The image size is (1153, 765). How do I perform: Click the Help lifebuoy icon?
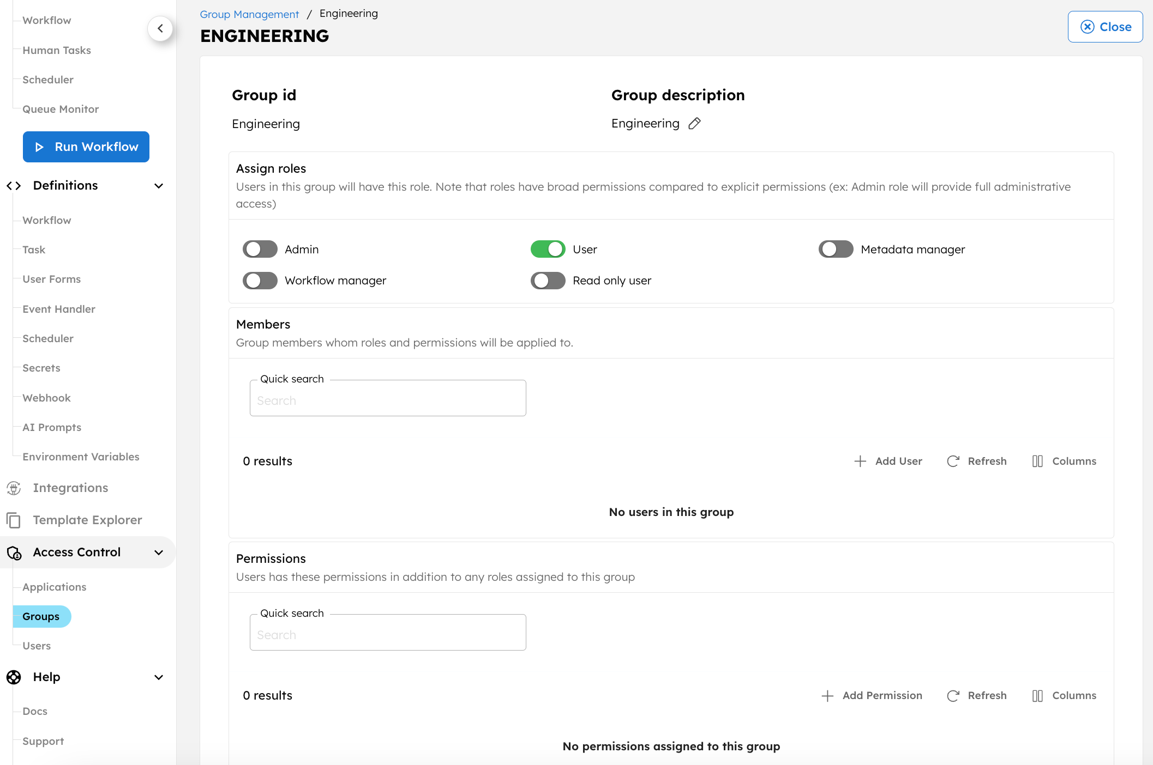coord(14,677)
